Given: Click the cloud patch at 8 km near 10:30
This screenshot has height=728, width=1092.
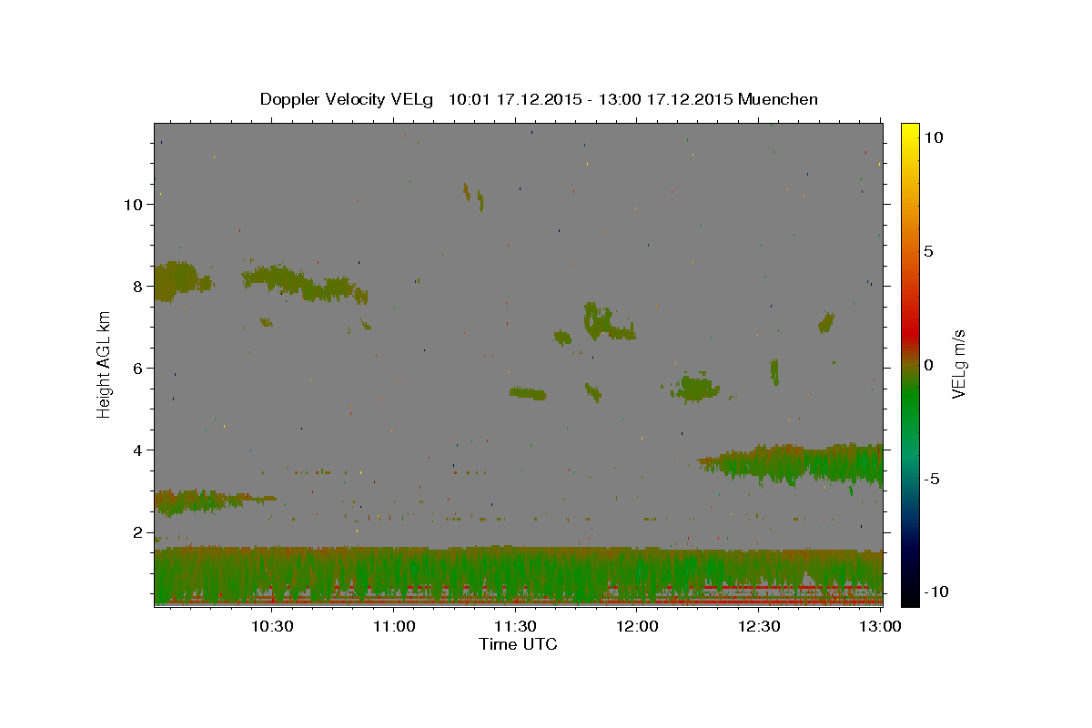Looking at the screenshot, I should [x=305, y=283].
